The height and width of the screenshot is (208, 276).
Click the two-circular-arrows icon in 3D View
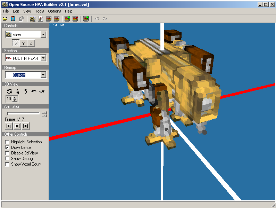pyautogui.click(x=9, y=91)
